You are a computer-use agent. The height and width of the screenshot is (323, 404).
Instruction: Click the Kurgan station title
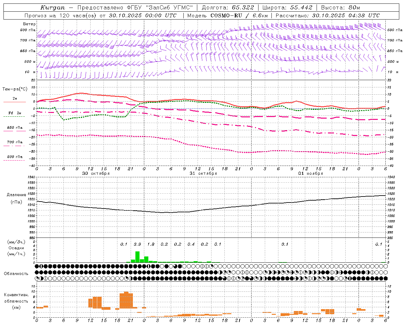point(53,8)
